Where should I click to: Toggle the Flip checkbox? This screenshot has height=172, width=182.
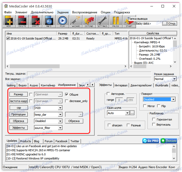(159, 106)
